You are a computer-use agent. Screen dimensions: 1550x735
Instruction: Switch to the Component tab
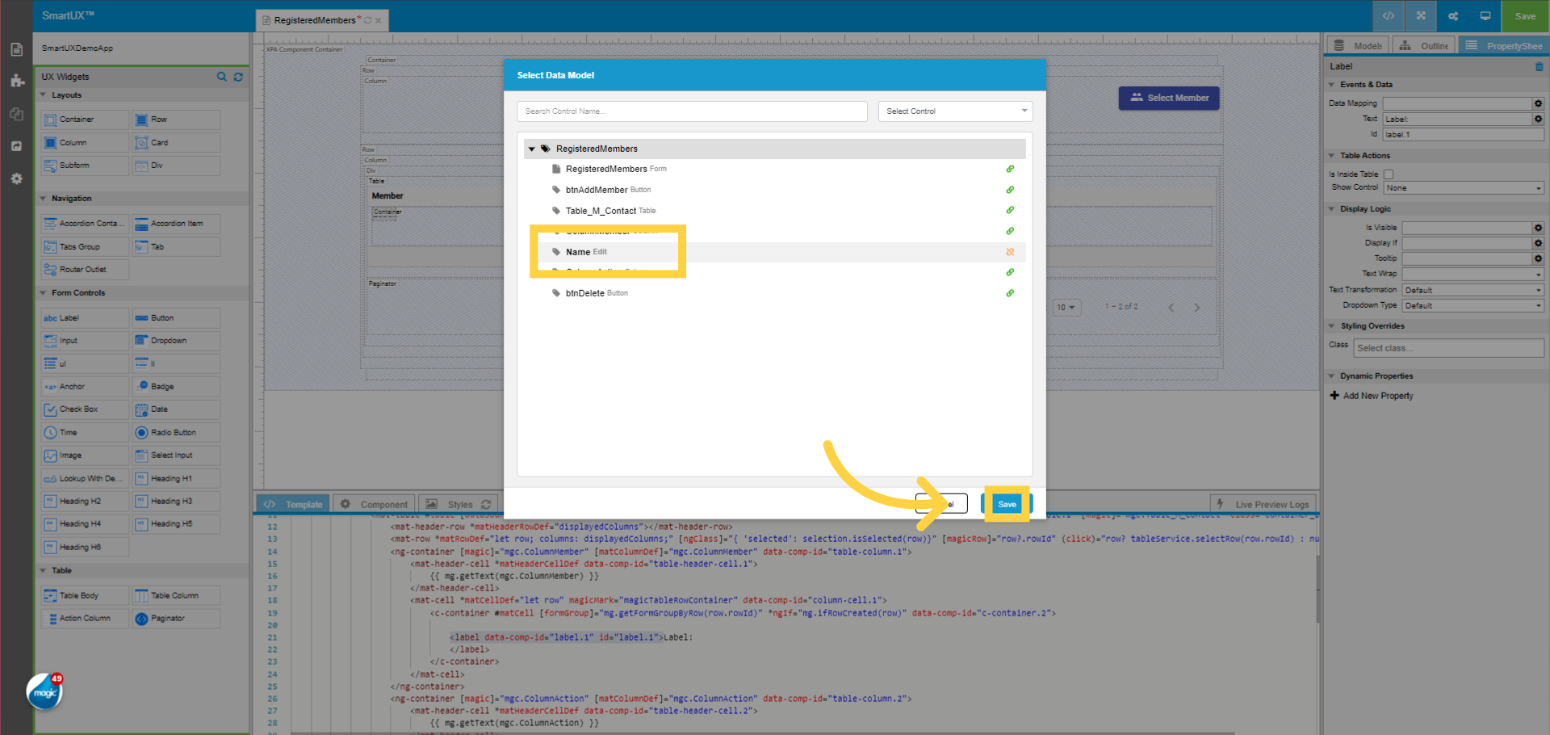(x=374, y=505)
